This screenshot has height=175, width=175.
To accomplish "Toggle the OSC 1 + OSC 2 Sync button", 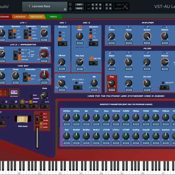I will point(78,87).
